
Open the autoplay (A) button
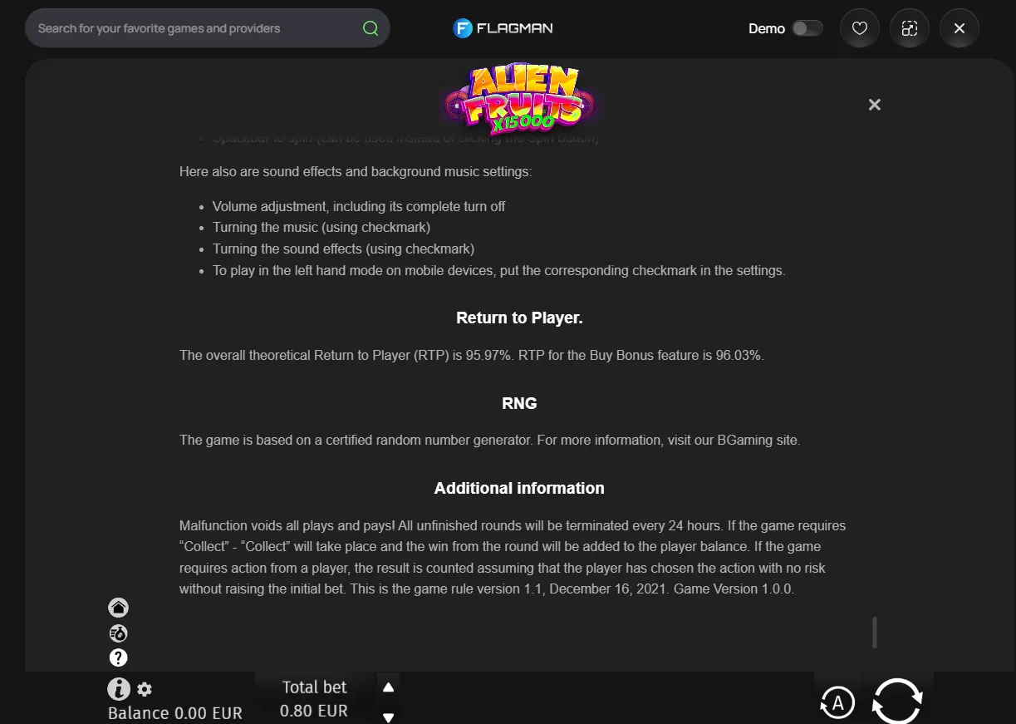(x=837, y=703)
